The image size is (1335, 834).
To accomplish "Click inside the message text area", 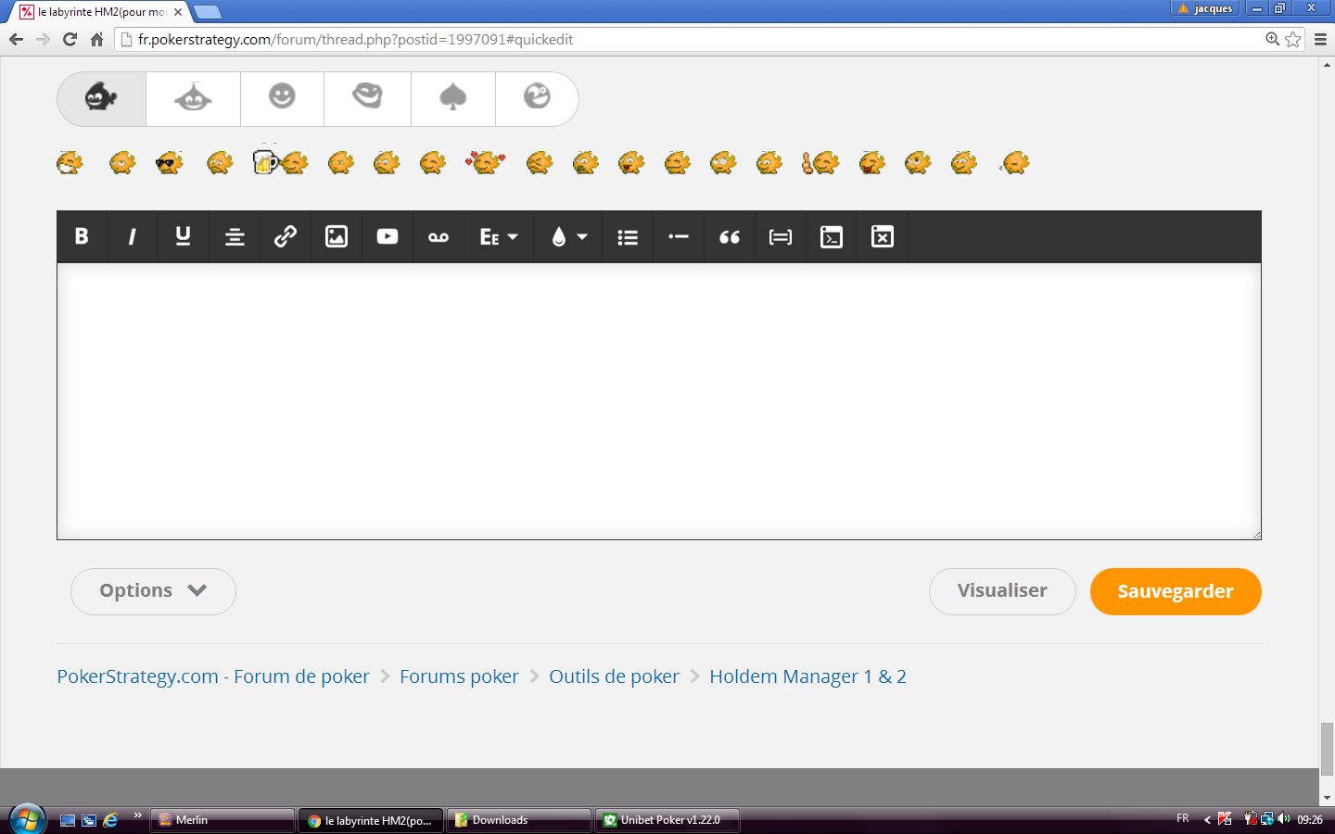I will point(659,401).
